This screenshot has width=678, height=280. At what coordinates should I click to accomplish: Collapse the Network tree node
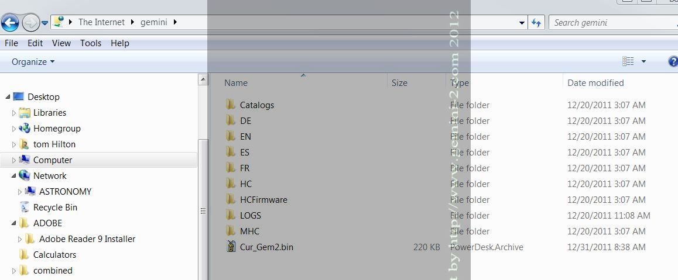[14, 175]
